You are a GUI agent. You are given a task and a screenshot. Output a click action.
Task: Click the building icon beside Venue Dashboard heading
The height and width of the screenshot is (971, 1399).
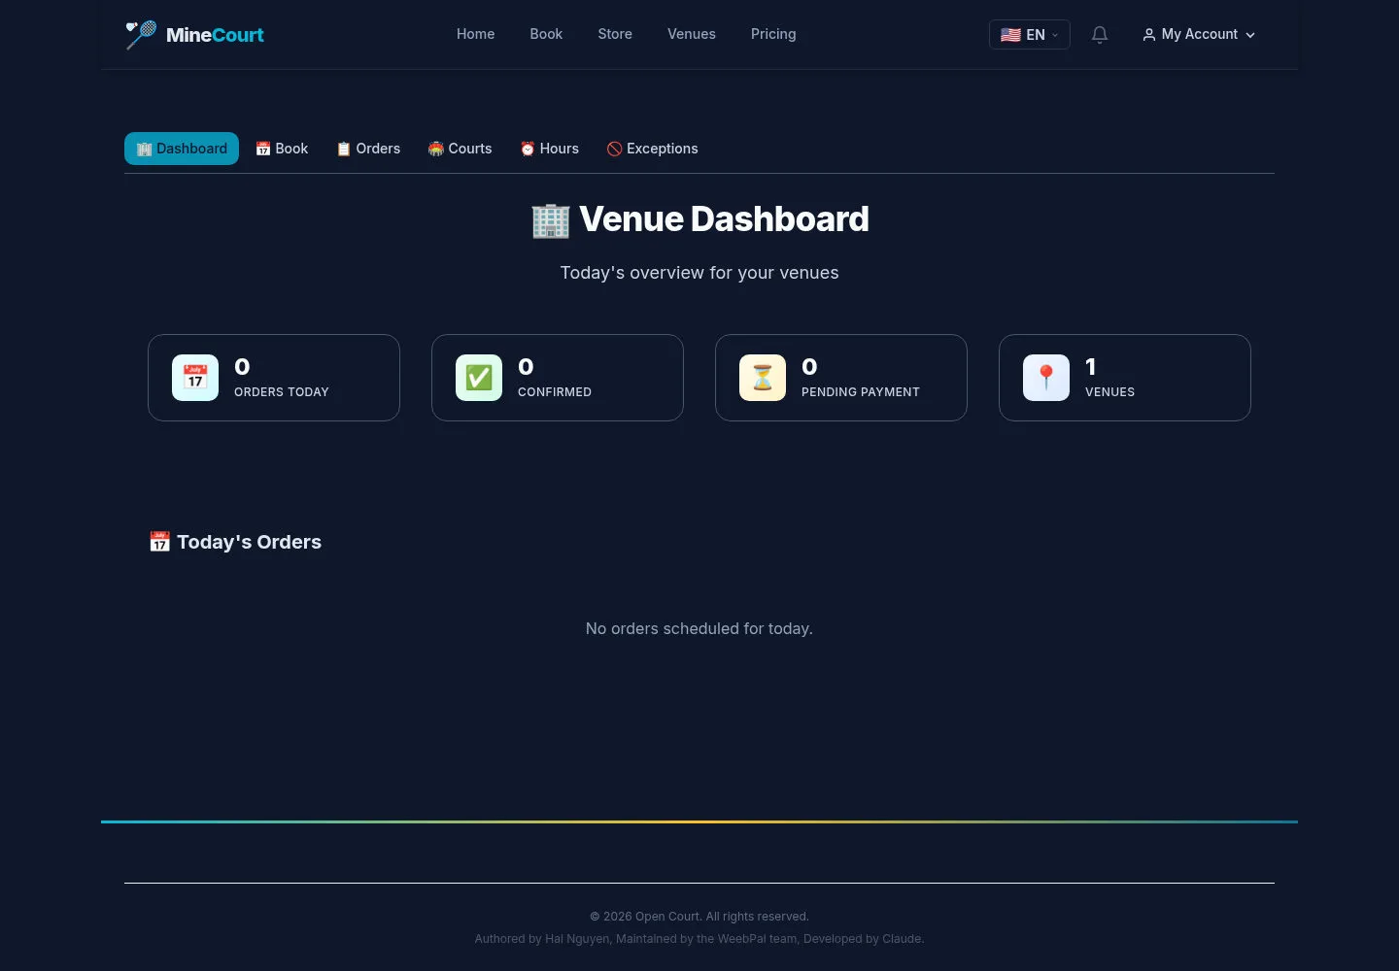551,220
